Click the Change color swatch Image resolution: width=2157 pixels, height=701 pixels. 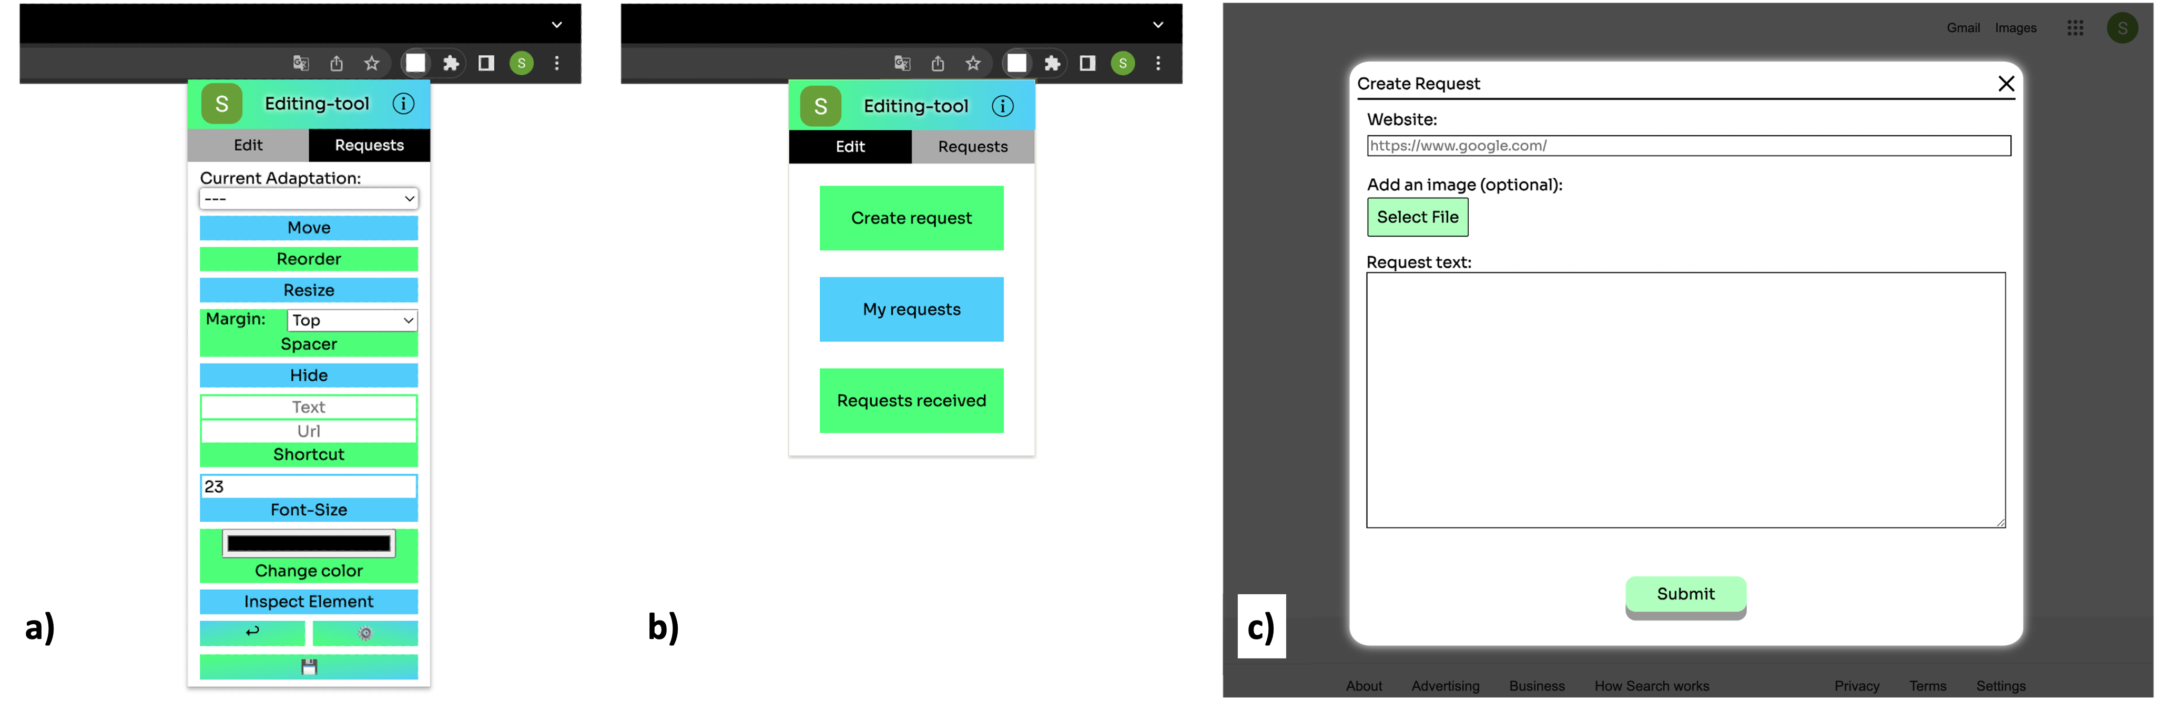[308, 542]
